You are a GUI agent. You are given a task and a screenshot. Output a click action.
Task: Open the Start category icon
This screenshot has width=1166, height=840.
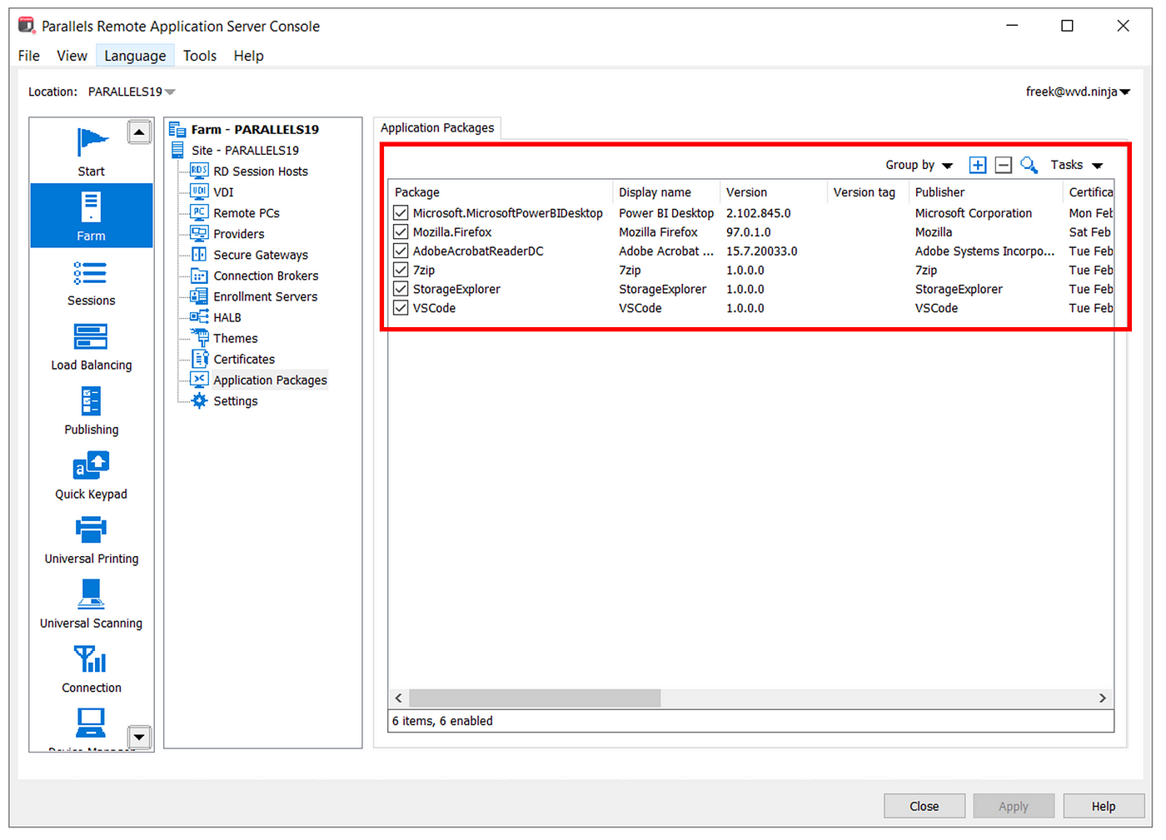coord(92,142)
